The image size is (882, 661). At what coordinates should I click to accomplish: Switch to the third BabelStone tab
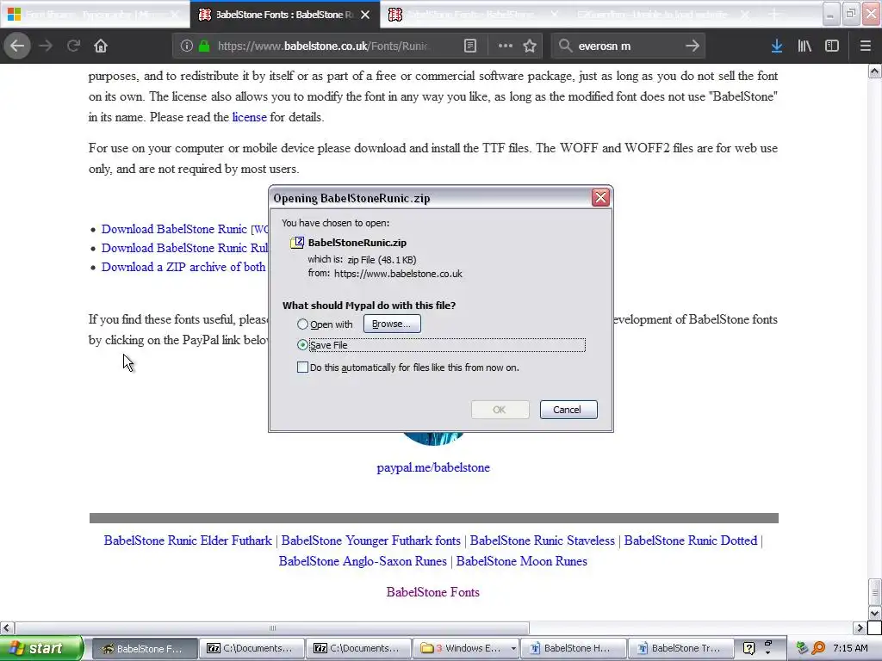(475, 15)
